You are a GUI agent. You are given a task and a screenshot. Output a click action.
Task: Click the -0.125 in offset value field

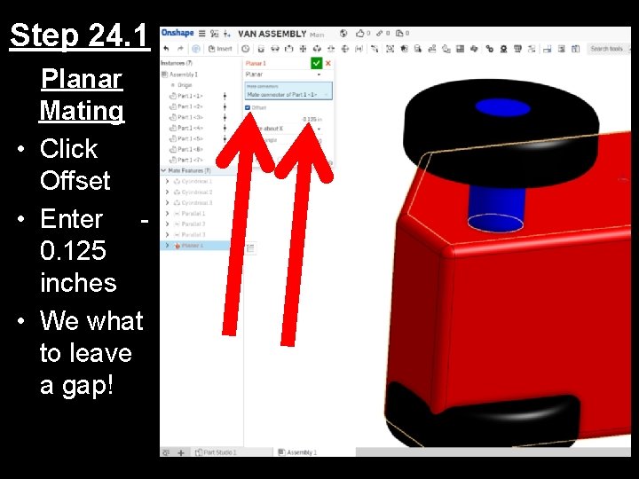tap(312, 120)
